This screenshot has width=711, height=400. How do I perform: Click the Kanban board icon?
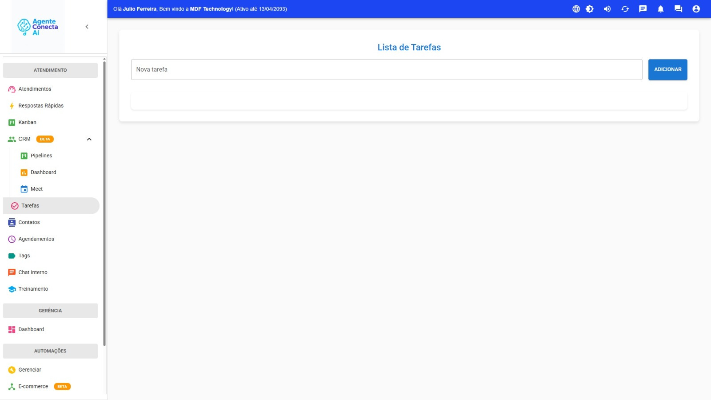[12, 123]
